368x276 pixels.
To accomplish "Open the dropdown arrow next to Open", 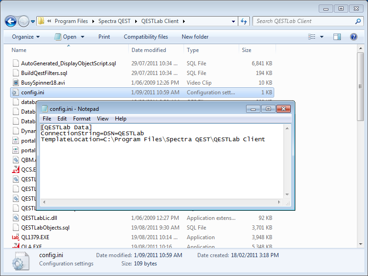I will point(82,37).
